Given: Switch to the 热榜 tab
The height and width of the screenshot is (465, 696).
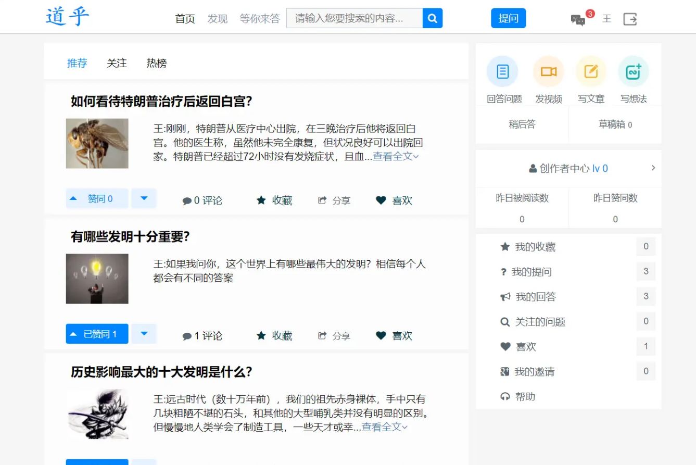Looking at the screenshot, I should tap(156, 63).
